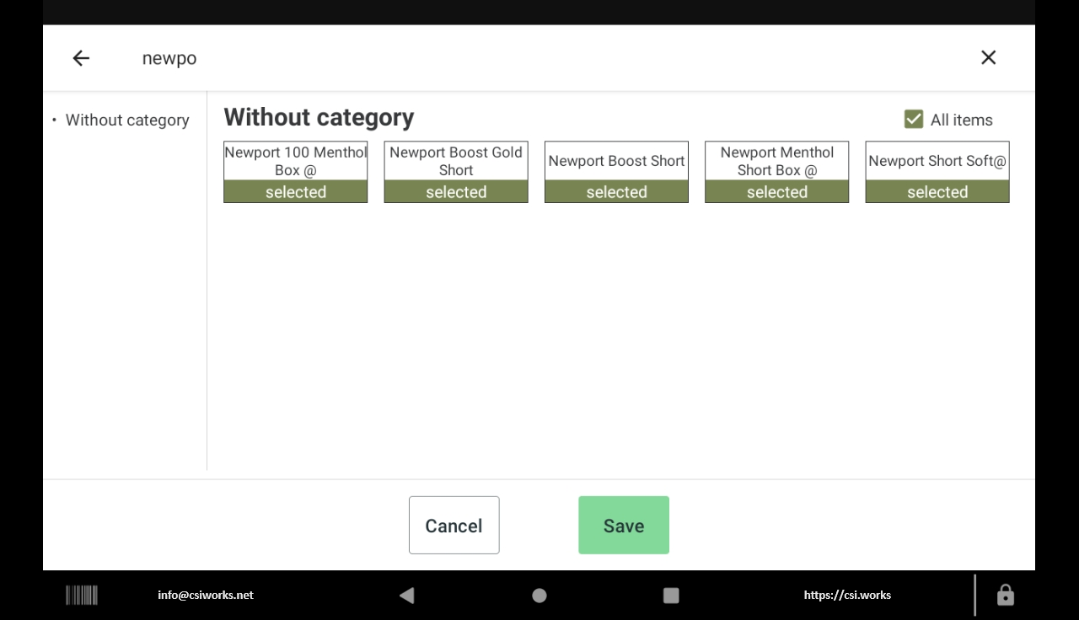The image size is (1079, 620).
Task: Click the 'Without category' section heading
Action: tap(319, 117)
